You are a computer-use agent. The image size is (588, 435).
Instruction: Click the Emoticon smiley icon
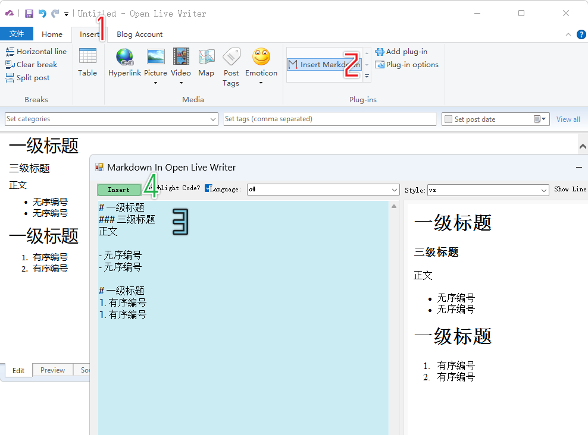[x=261, y=56]
